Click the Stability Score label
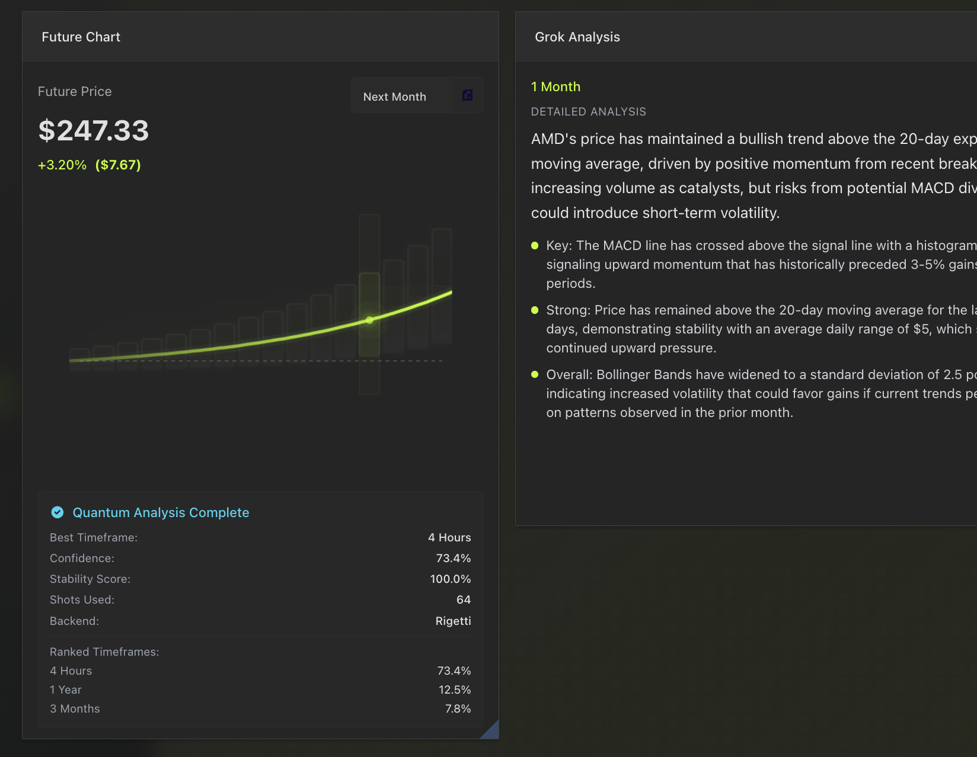The width and height of the screenshot is (977, 757). point(90,579)
